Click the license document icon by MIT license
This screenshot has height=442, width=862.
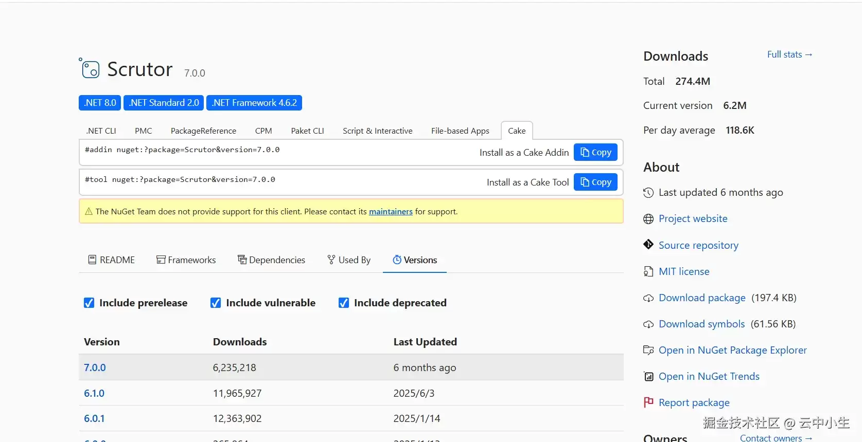(x=648, y=271)
